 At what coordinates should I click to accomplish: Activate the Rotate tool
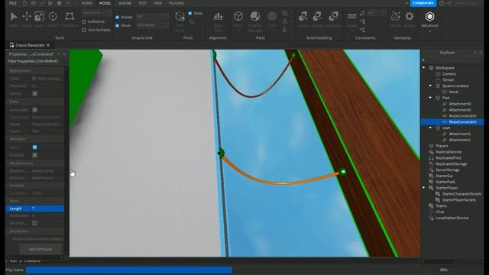point(53,17)
